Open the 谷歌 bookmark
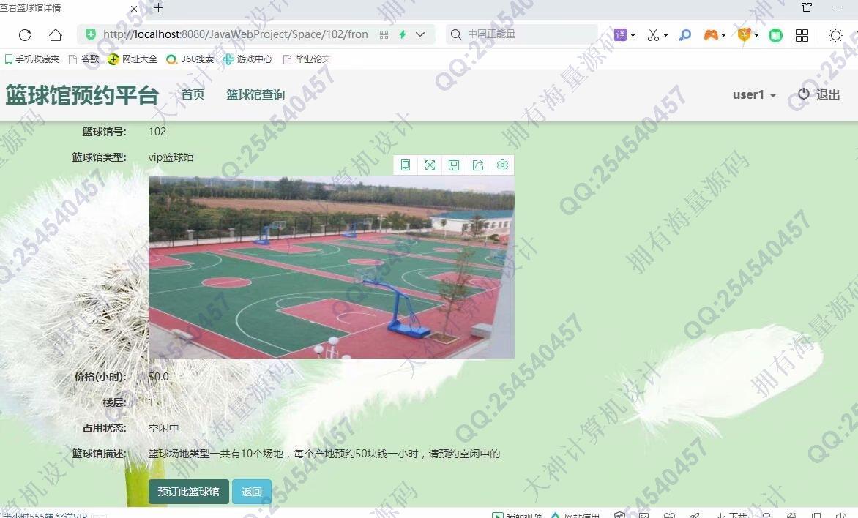The width and height of the screenshot is (858, 518). (x=83, y=59)
